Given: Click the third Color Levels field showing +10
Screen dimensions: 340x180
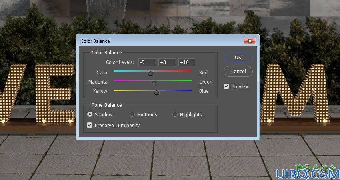Looking at the screenshot, I should click(186, 62).
